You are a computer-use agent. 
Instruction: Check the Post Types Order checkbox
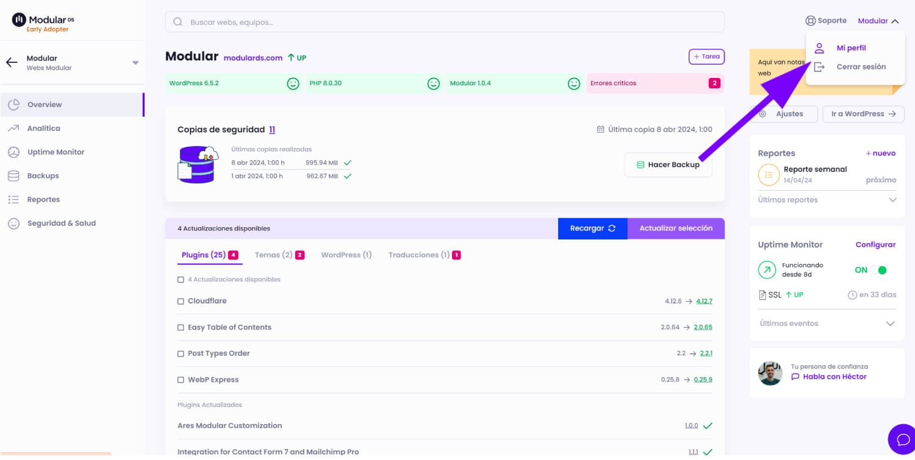(181, 354)
